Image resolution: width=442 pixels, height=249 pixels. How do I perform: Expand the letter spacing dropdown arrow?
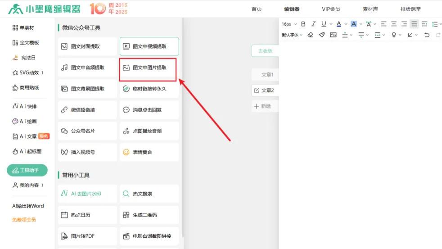(x=375, y=24)
